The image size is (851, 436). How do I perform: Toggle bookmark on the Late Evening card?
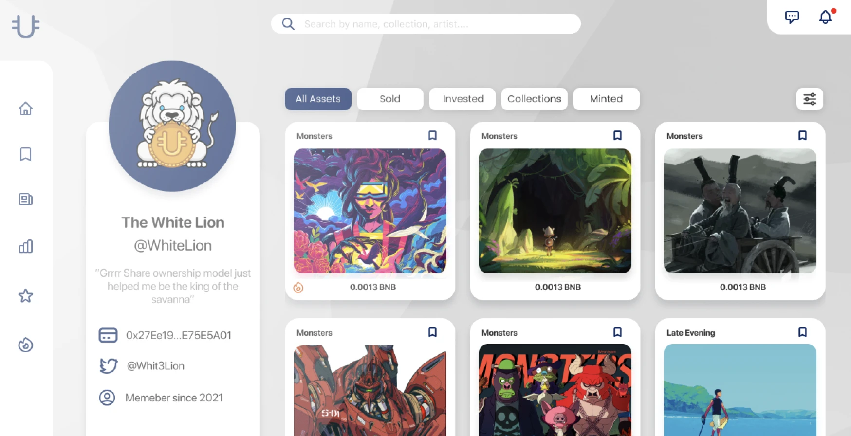click(x=802, y=332)
